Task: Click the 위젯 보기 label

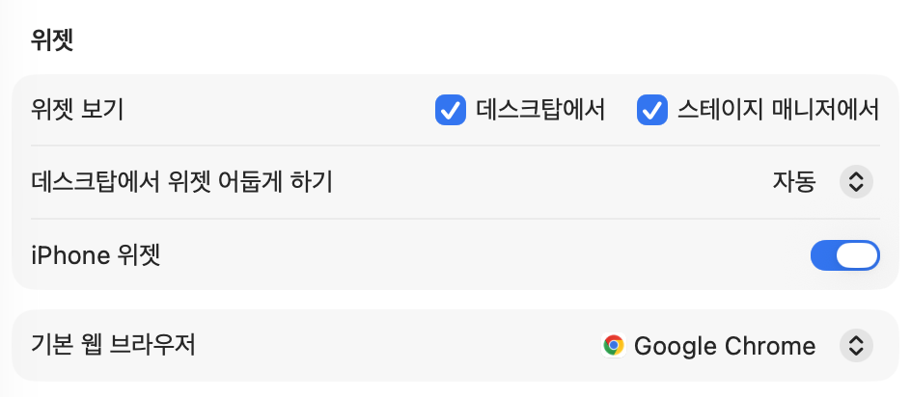Action: click(x=77, y=110)
